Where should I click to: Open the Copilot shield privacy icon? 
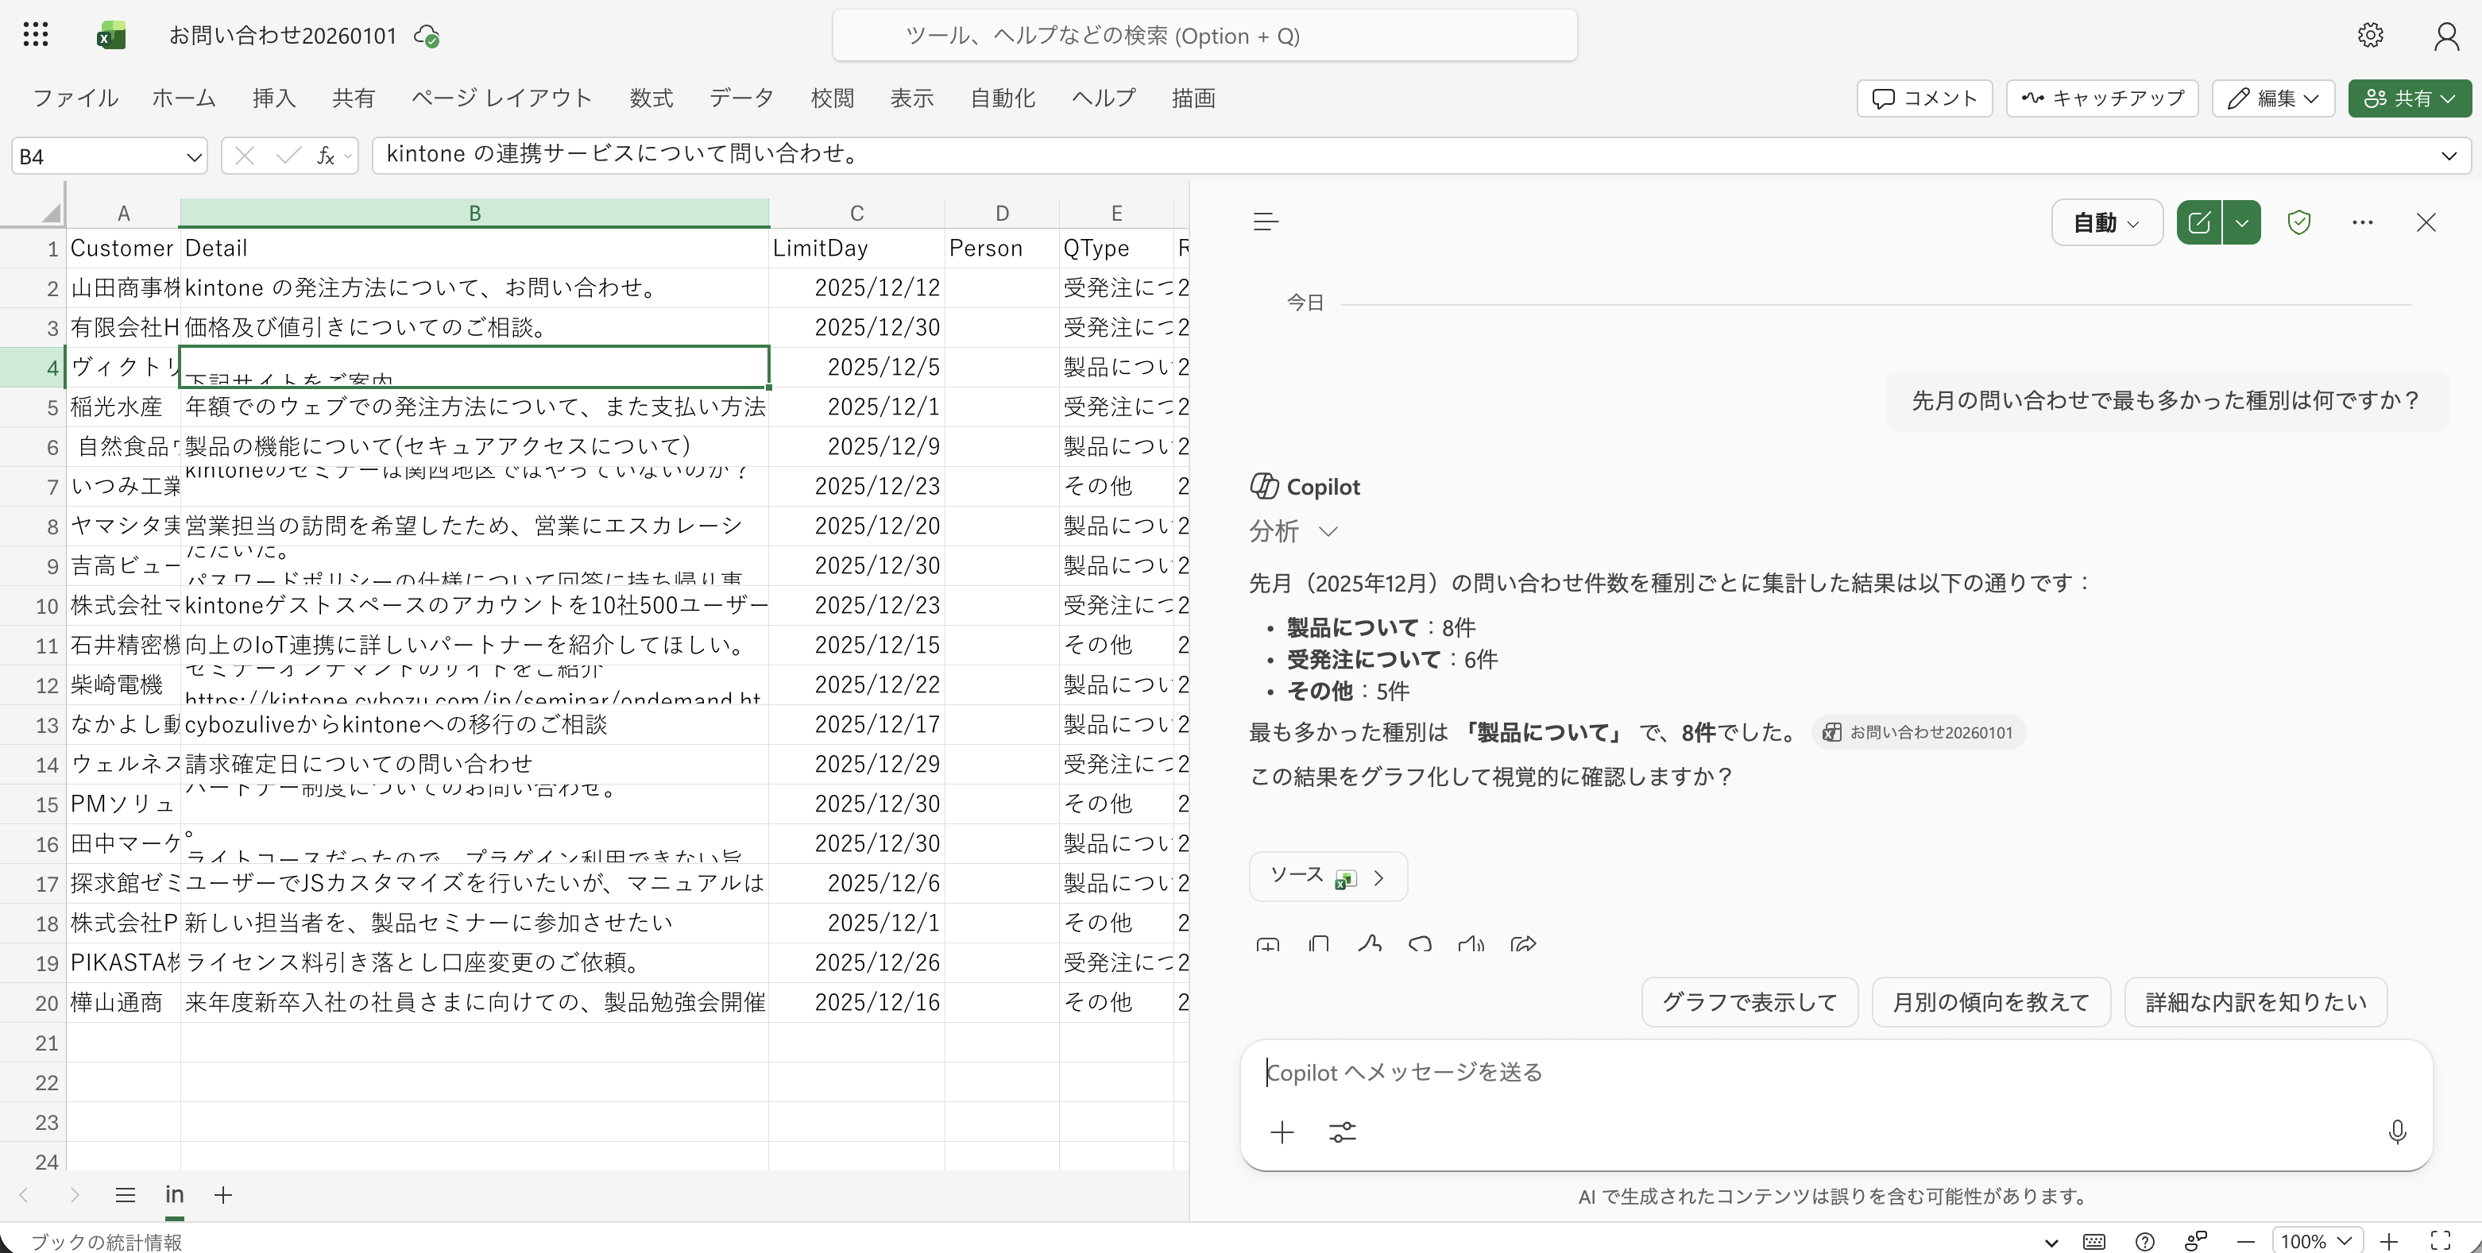[2300, 222]
